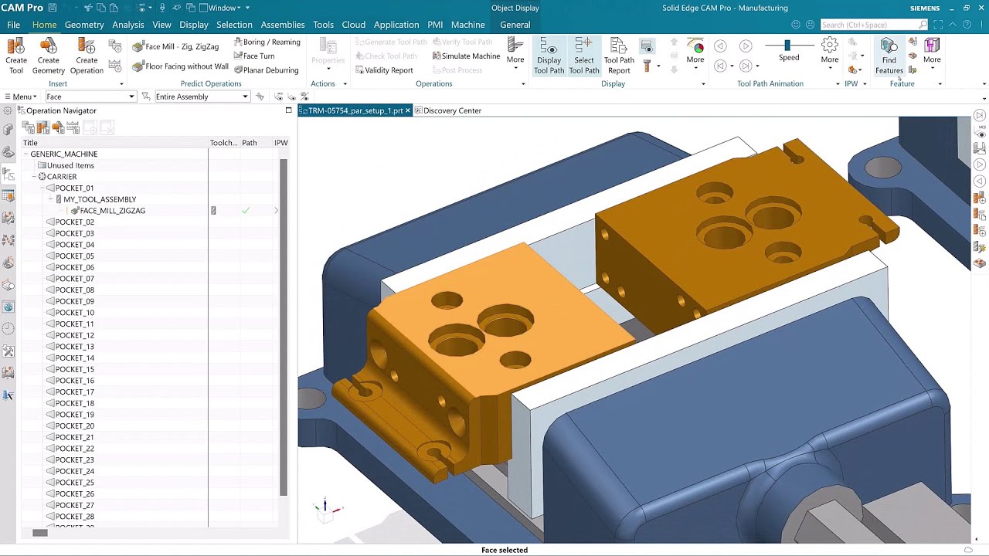Maximize the Operation Navigator panel checkbox
Viewport: 989px width, 556px height.
point(289,110)
